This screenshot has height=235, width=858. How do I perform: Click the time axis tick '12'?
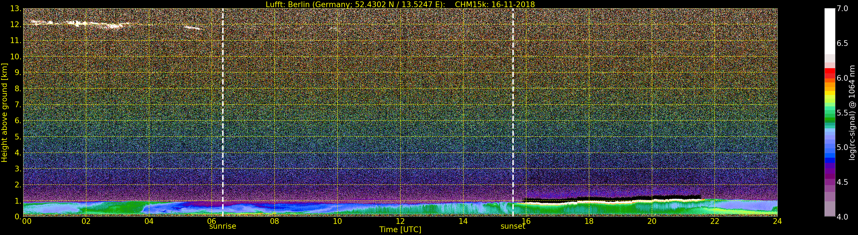[400, 221]
